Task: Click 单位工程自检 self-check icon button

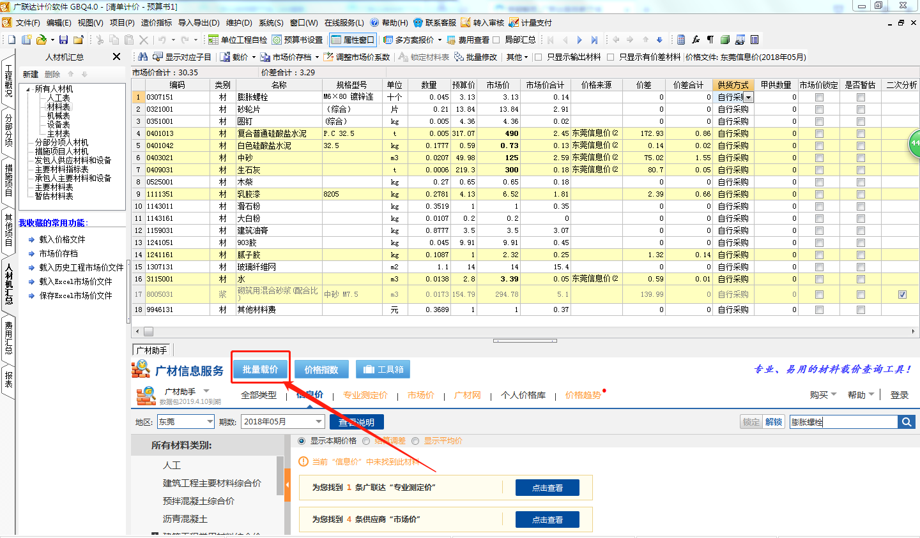Action: tap(238, 40)
